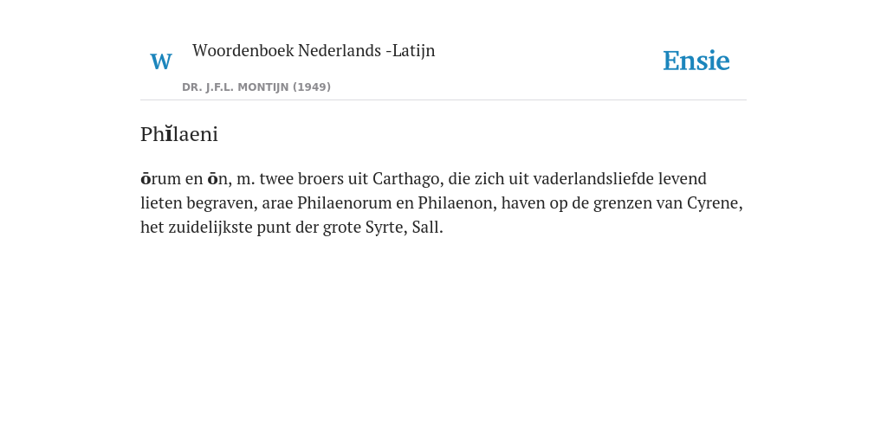Viewport: 887px width, 443px height.
Task: Click the Phĭlaeni entry heading
Action: 178,134
